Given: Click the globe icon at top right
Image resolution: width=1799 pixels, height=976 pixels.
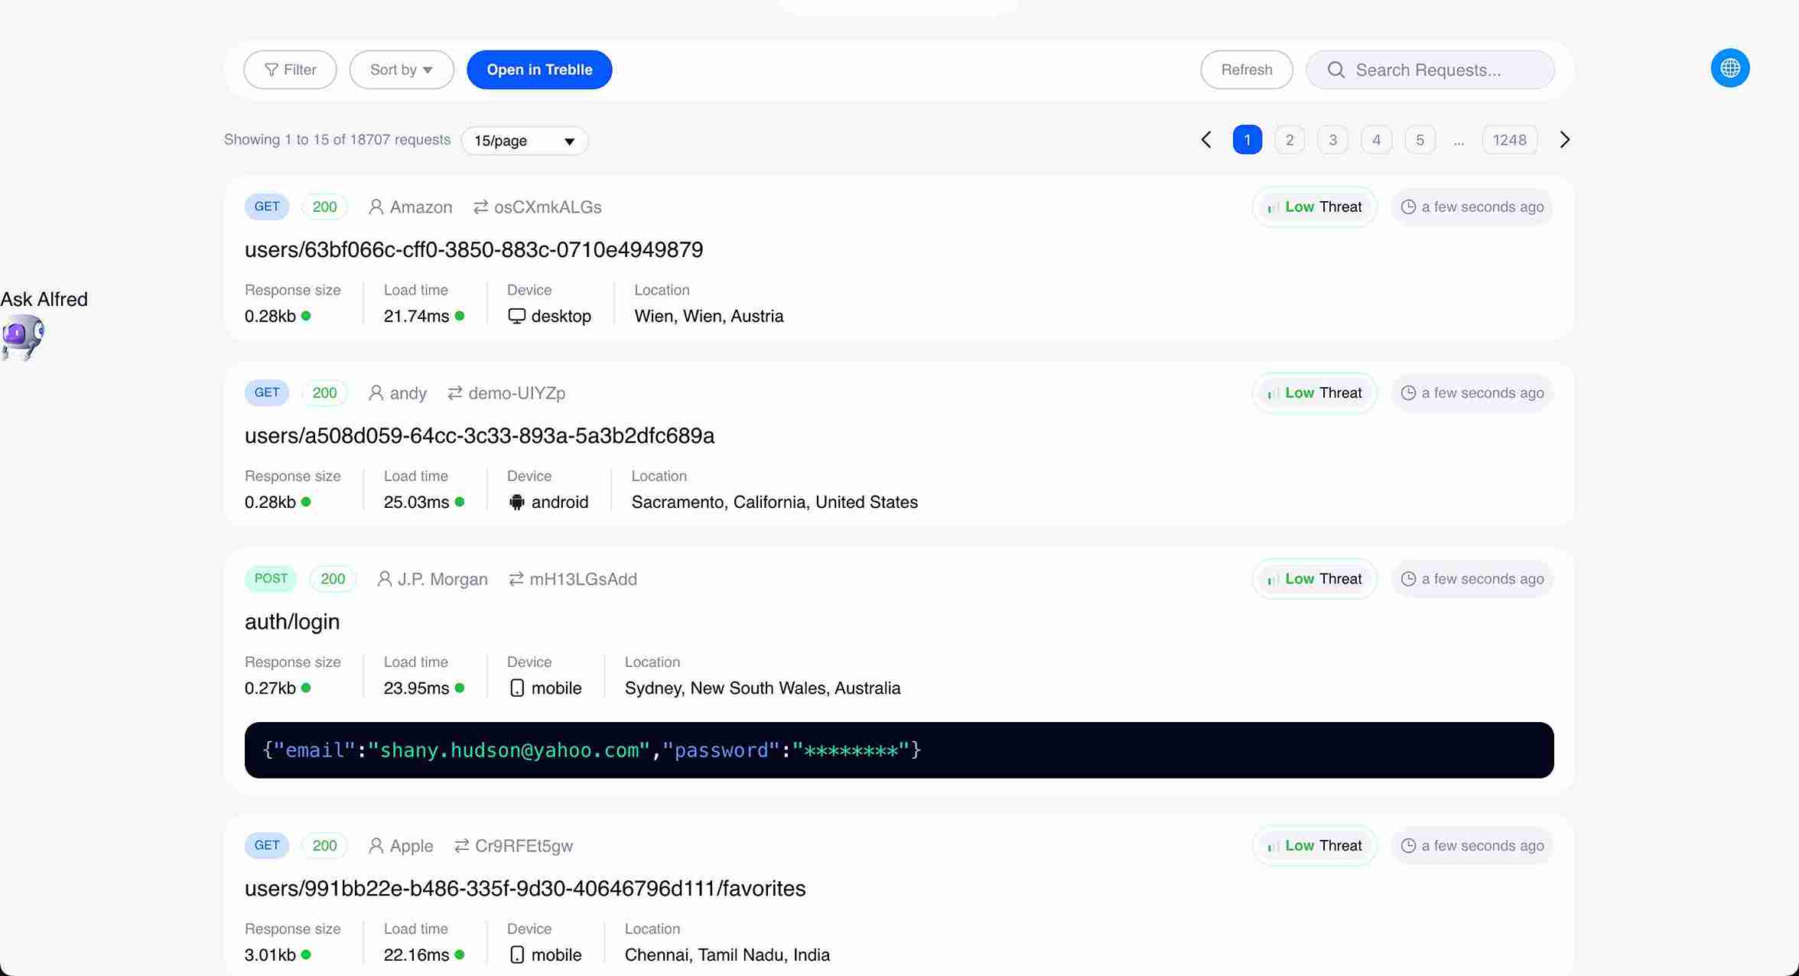Looking at the screenshot, I should [1730, 68].
